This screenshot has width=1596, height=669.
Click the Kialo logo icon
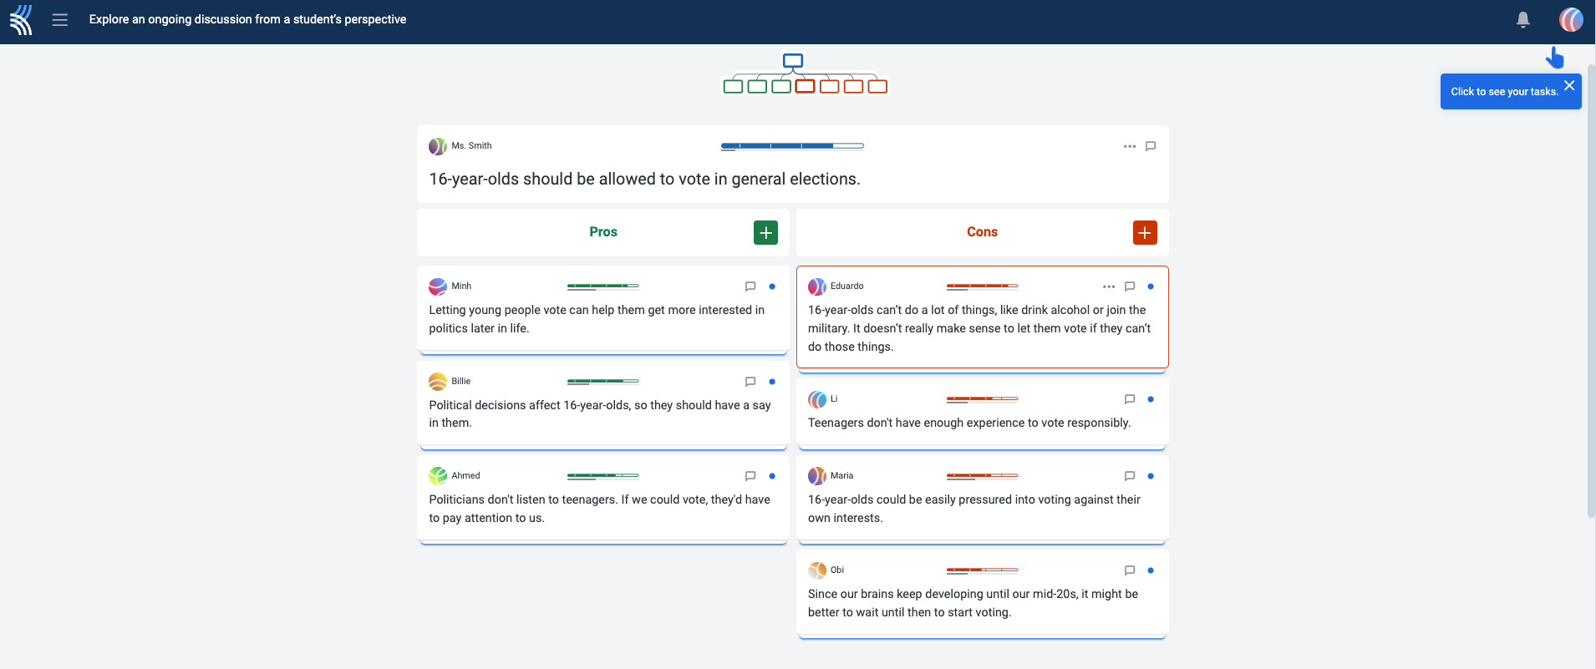pyautogui.click(x=21, y=19)
